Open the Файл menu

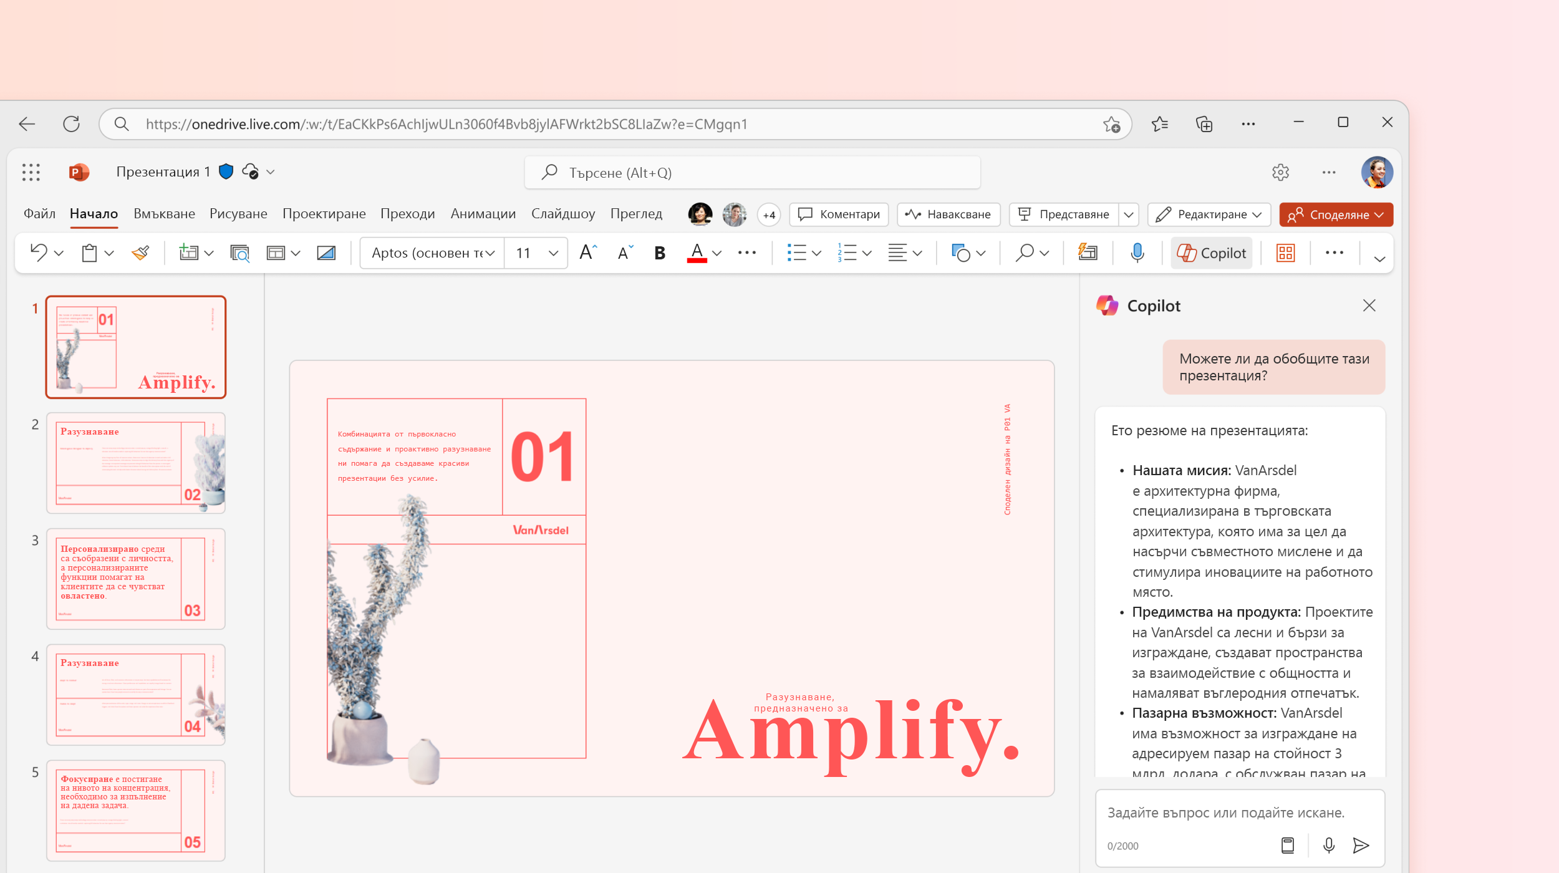[39, 214]
